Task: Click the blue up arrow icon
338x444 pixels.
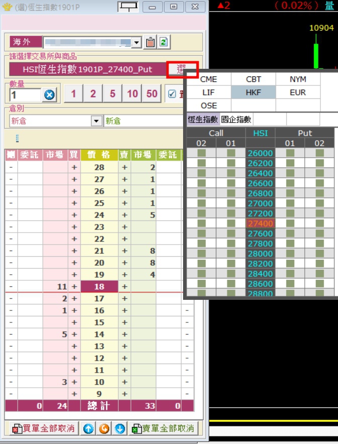Action: pos(89,429)
